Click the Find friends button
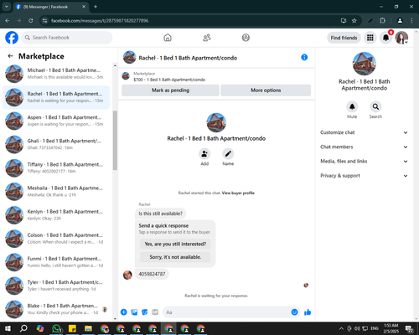The image size is (419, 335). [x=344, y=38]
